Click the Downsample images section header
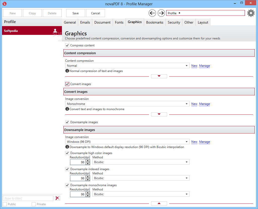This screenshot has width=258, height=209. tap(159, 130)
